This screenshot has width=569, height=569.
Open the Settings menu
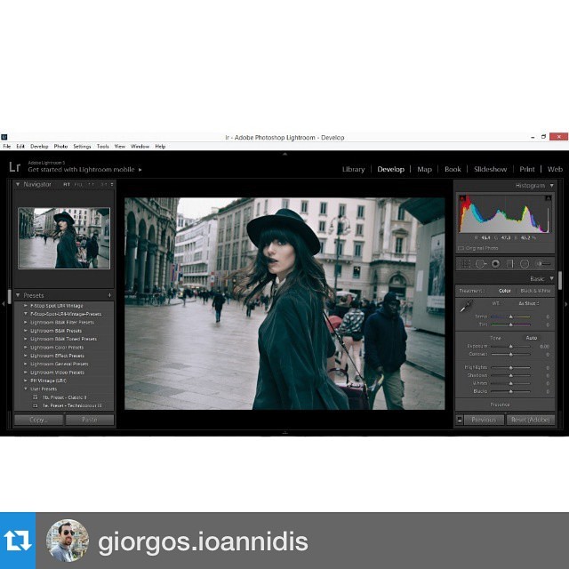coord(82,146)
